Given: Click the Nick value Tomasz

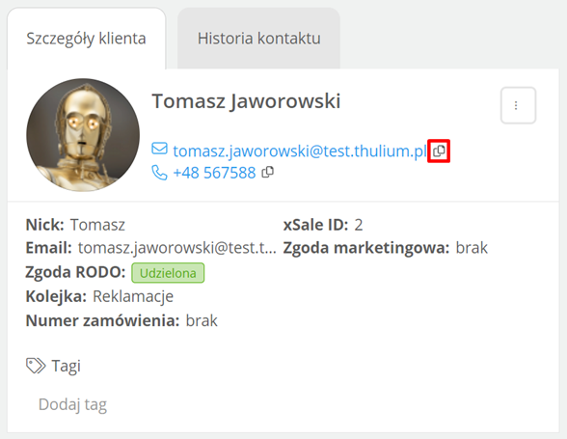Looking at the screenshot, I should click(97, 225).
